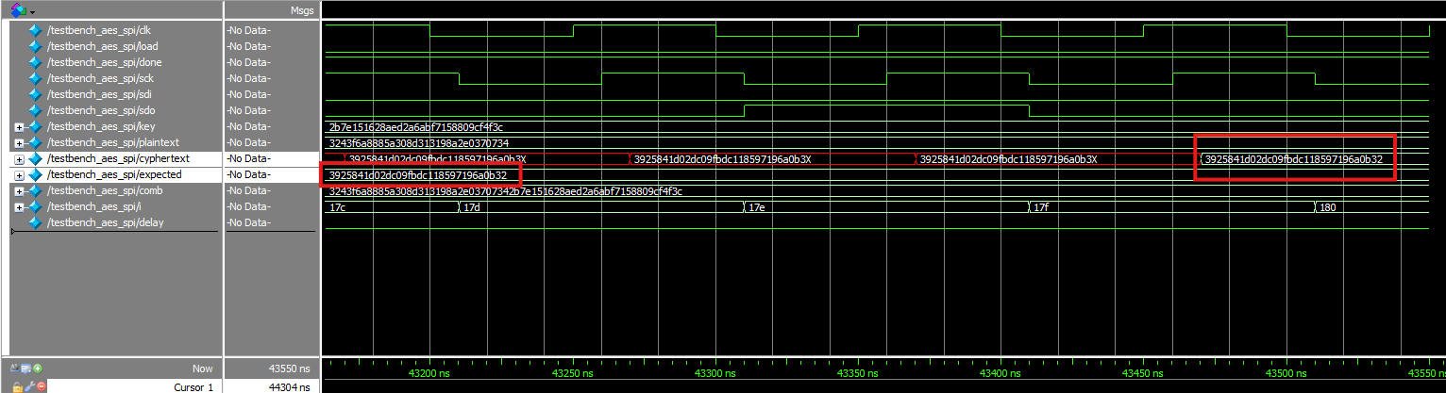1446x393 pixels.
Task: Click the delete cursor red minus icon
Action: 41,386
